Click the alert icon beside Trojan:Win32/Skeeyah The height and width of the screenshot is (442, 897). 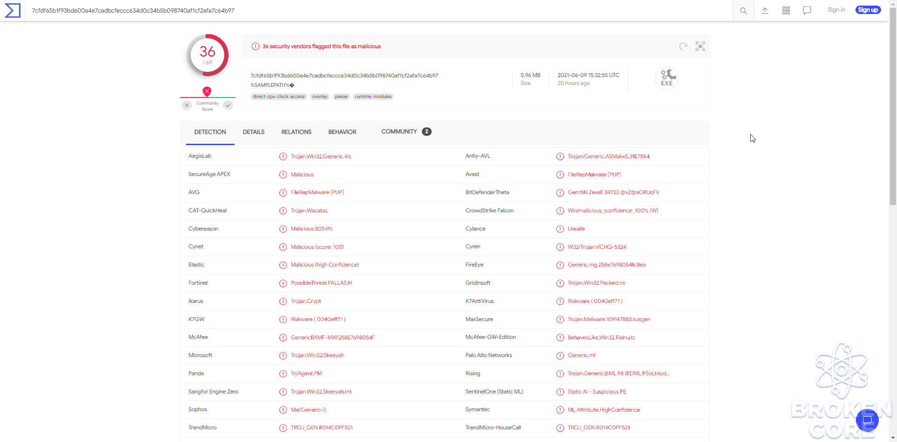tap(283, 356)
